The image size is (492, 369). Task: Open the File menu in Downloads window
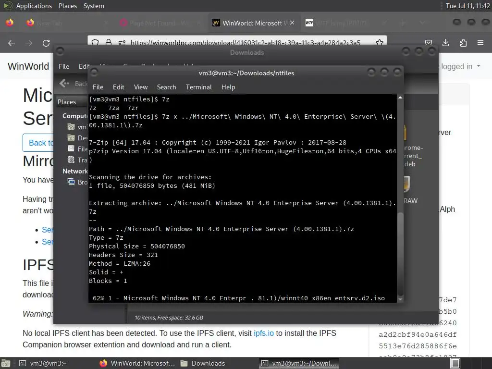[64, 66]
